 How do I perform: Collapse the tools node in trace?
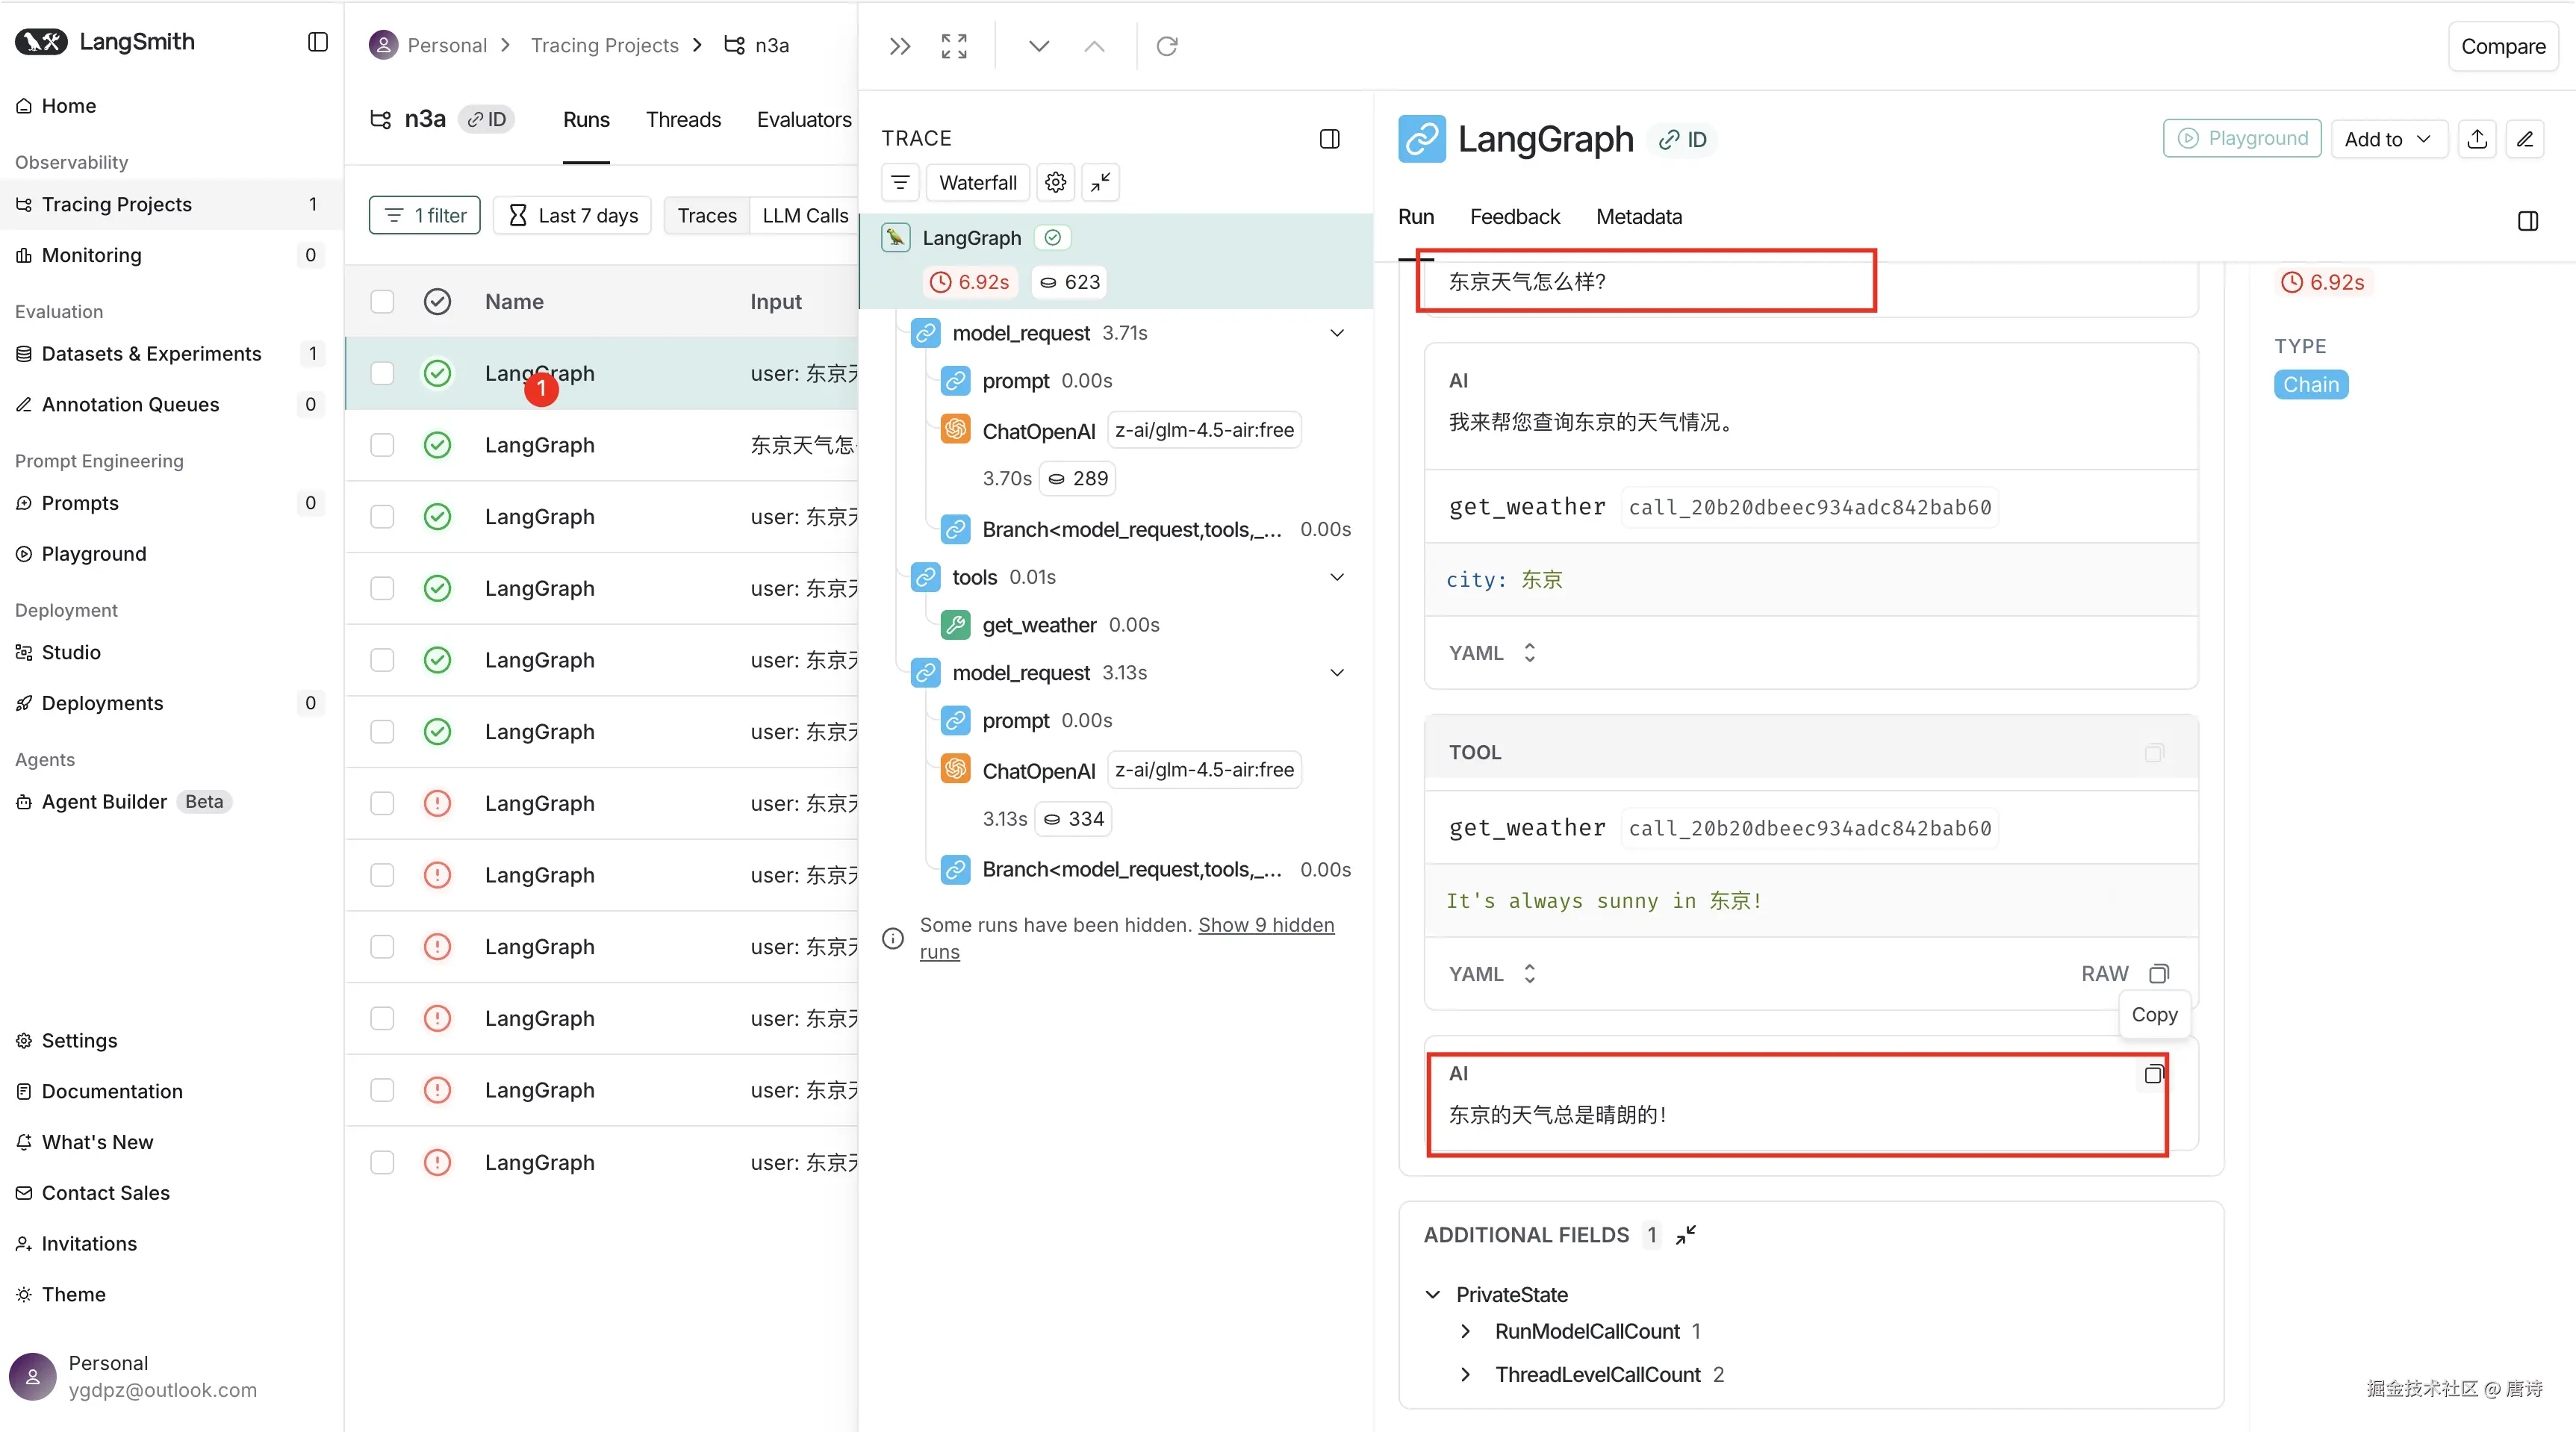[1336, 577]
